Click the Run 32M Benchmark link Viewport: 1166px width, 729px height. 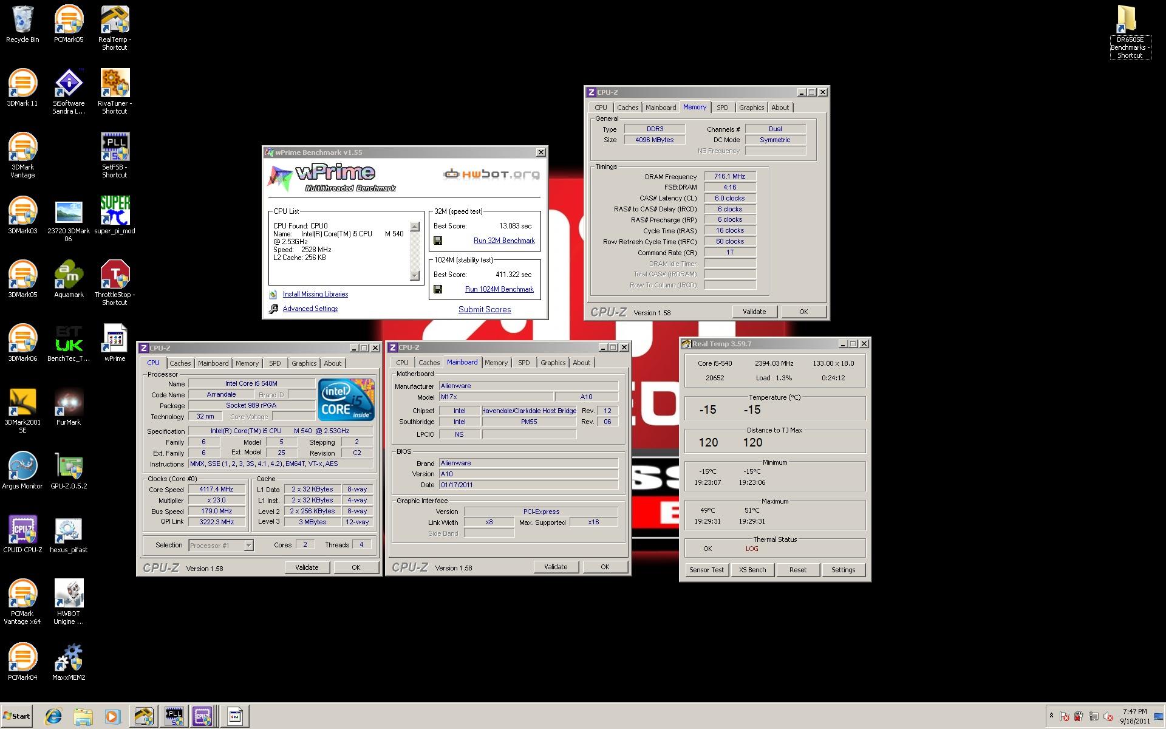(x=504, y=241)
